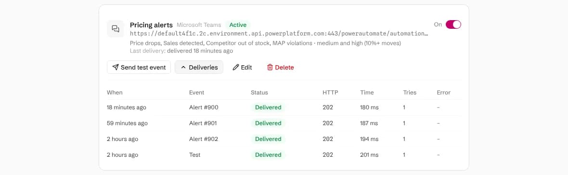Viewport: 568px width, 175px height.
Task: Click the Active status badge
Action: [238, 25]
